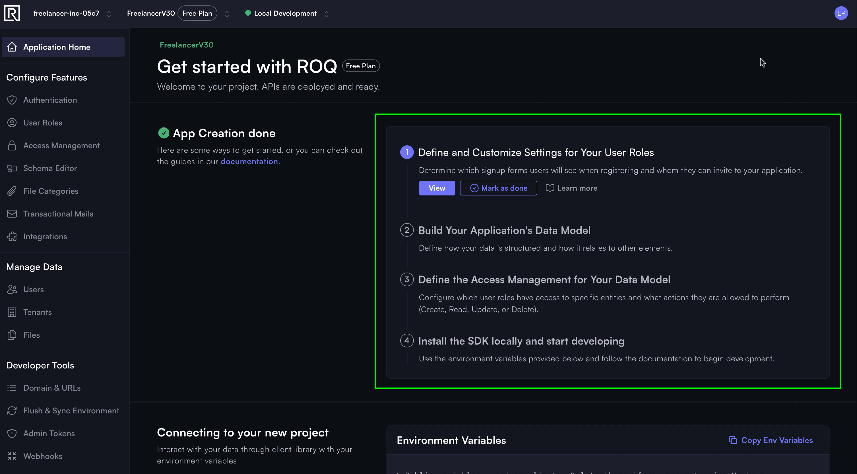Image resolution: width=857 pixels, height=474 pixels.
Task: Click the Integrations puzzle icon
Action: (x=12, y=236)
